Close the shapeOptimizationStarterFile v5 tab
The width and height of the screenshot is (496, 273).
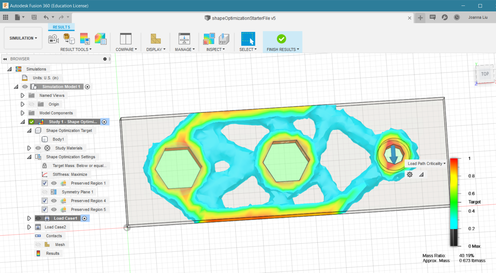click(410, 18)
